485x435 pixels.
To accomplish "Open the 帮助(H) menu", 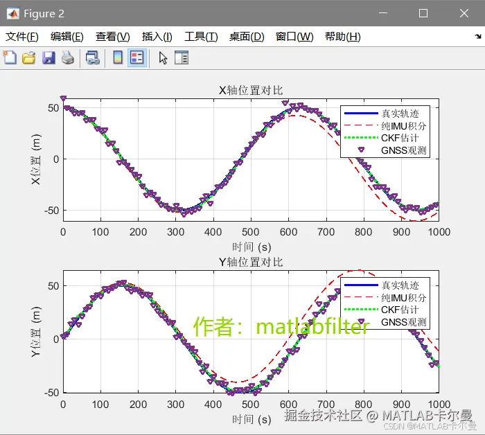I will (343, 37).
